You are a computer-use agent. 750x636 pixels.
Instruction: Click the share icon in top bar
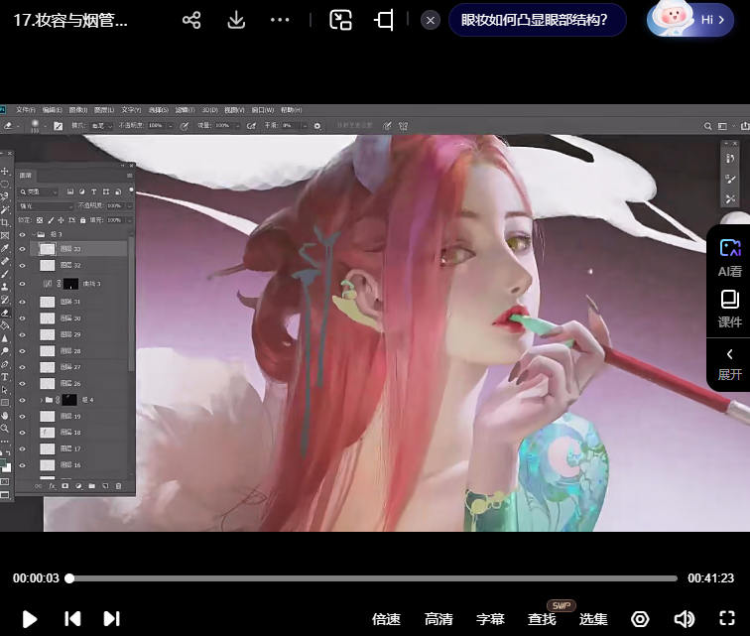click(191, 20)
